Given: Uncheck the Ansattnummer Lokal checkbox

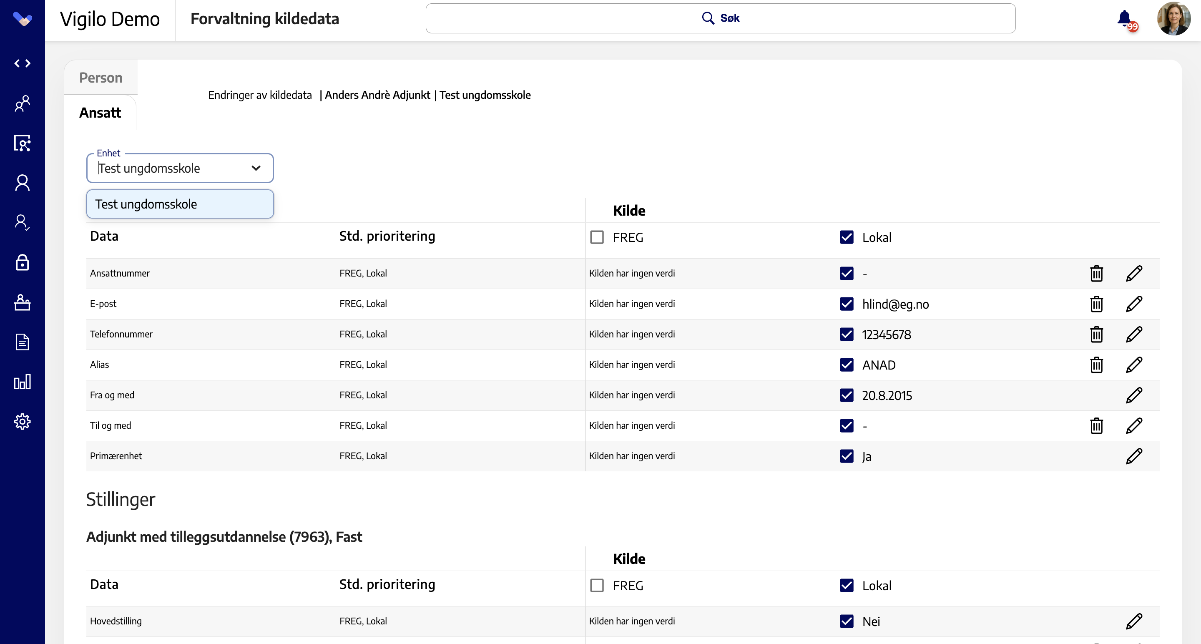Looking at the screenshot, I should [x=847, y=273].
